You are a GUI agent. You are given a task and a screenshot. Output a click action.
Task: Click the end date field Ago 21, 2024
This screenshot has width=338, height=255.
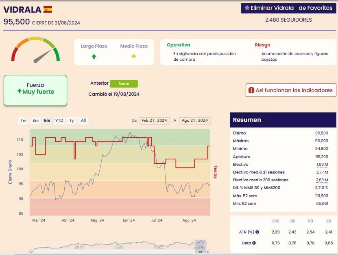(195, 121)
